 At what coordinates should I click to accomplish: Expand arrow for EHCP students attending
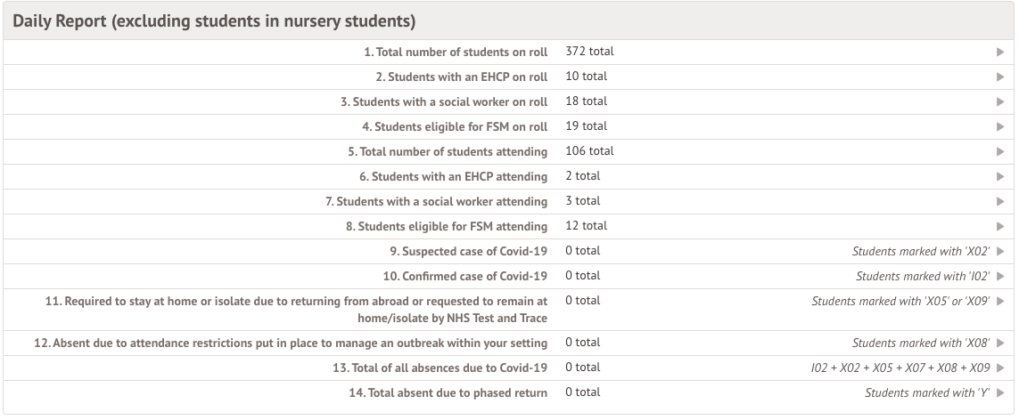click(1000, 177)
